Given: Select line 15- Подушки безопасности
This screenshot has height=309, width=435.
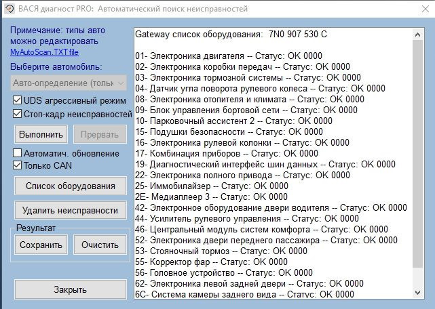Looking at the screenshot, I should (229, 132).
